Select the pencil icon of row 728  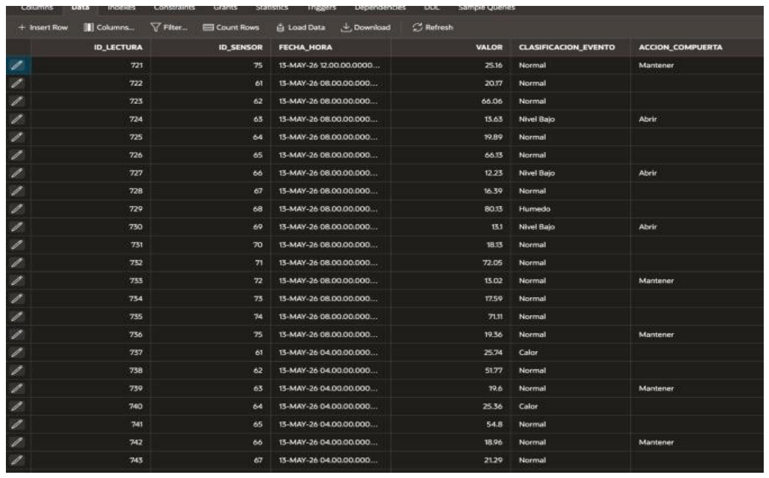[x=17, y=191]
